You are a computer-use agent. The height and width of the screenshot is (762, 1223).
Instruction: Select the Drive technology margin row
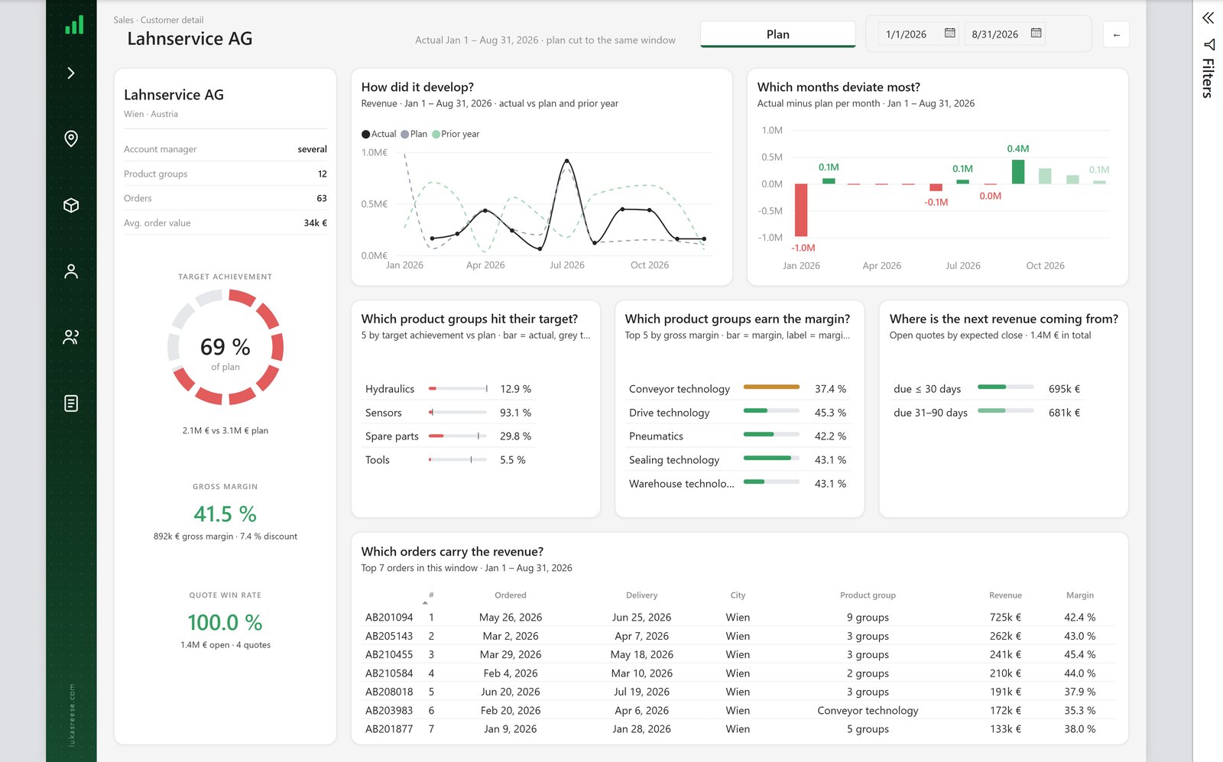click(x=738, y=413)
